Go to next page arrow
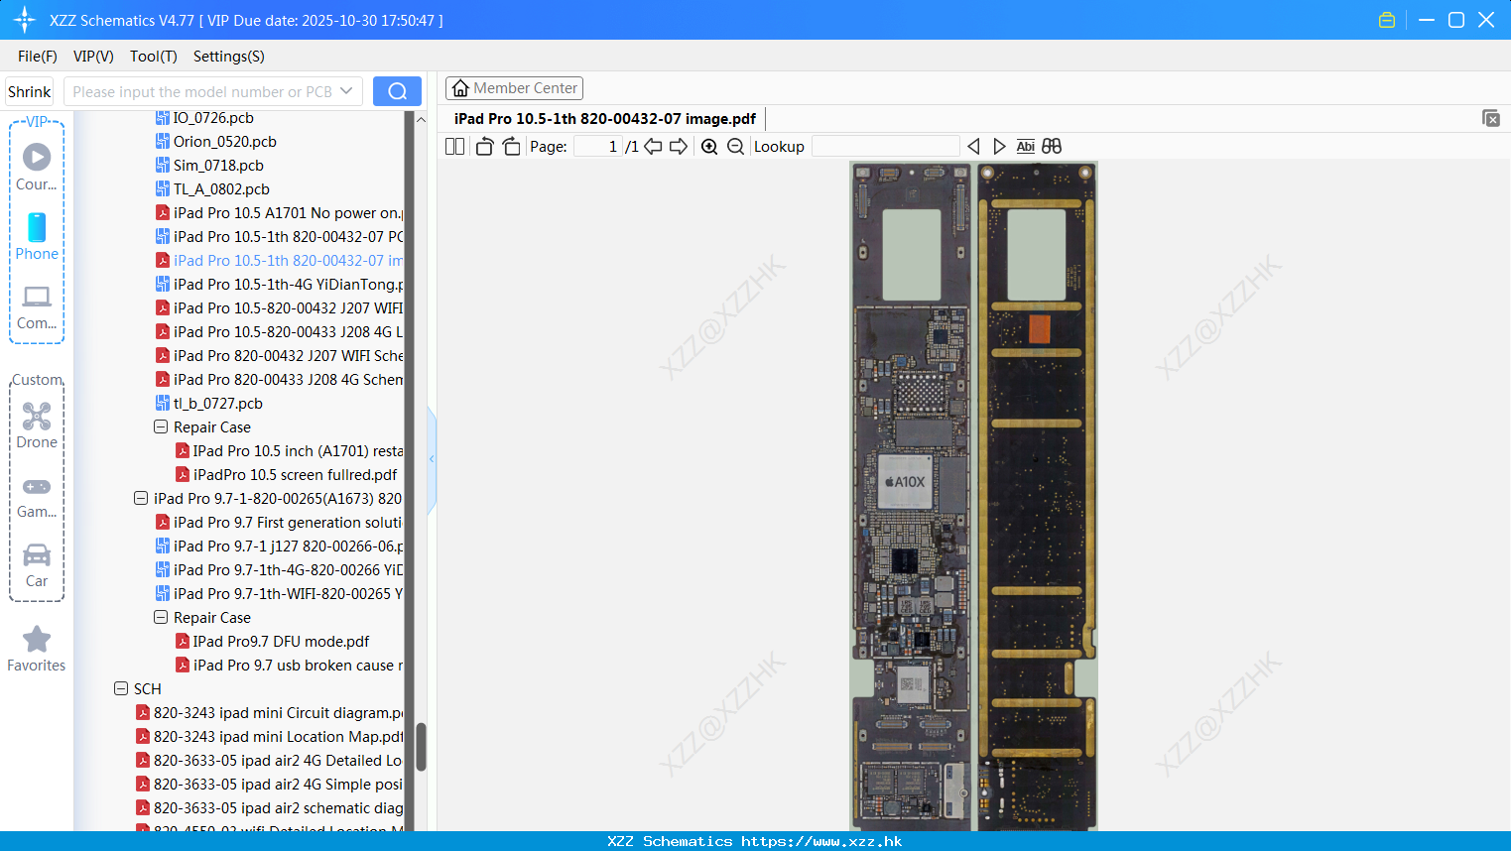Image resolution: width=1511 pixels, height=851 pixels. pyautogui.click(x=679, y=146)
